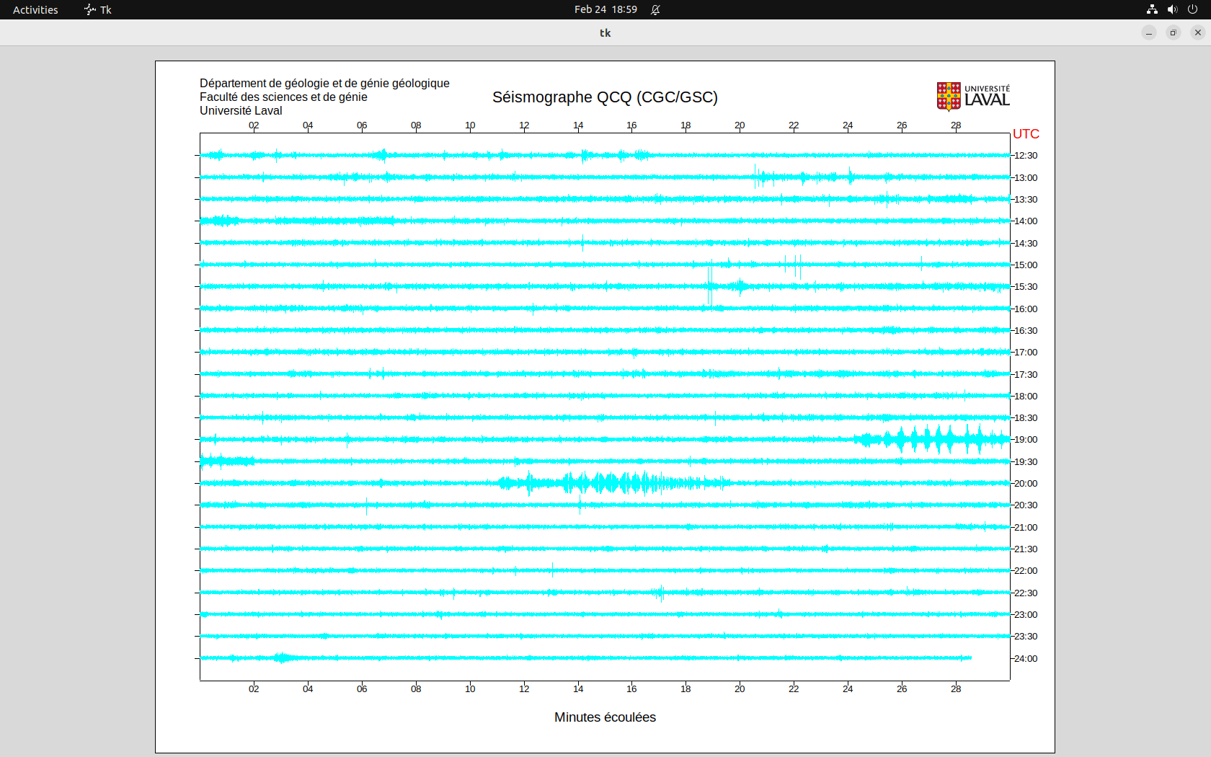Viewport: 1211px width, 757px height.
Task: Click the Université Laval logo
Action: pos(972,96)
